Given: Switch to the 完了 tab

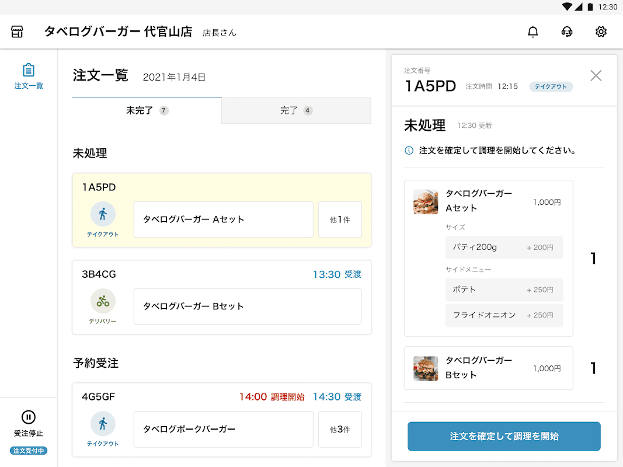Looking at the screenshot, I should (296, 110).
